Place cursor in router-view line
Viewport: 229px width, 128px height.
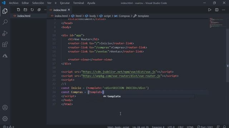click(90, 60)
